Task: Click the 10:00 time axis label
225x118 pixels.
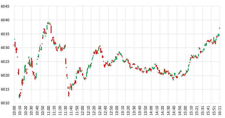Action: tap(15, 111)
